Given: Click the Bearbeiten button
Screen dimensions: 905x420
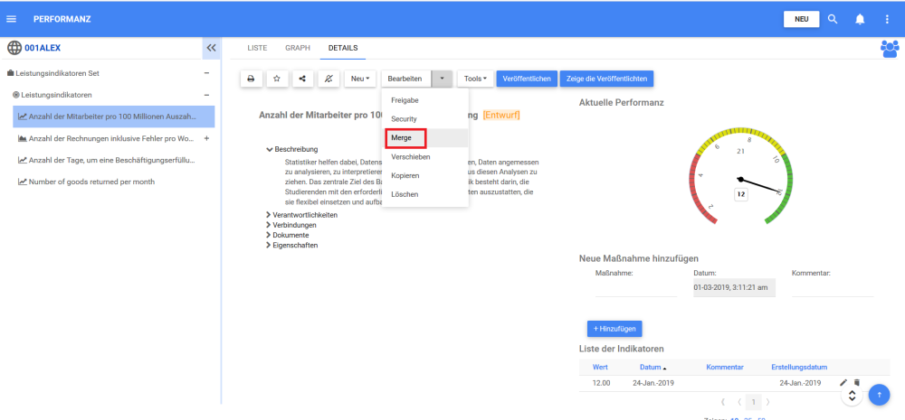Looking at the screenshot, I should pos(405,79).
